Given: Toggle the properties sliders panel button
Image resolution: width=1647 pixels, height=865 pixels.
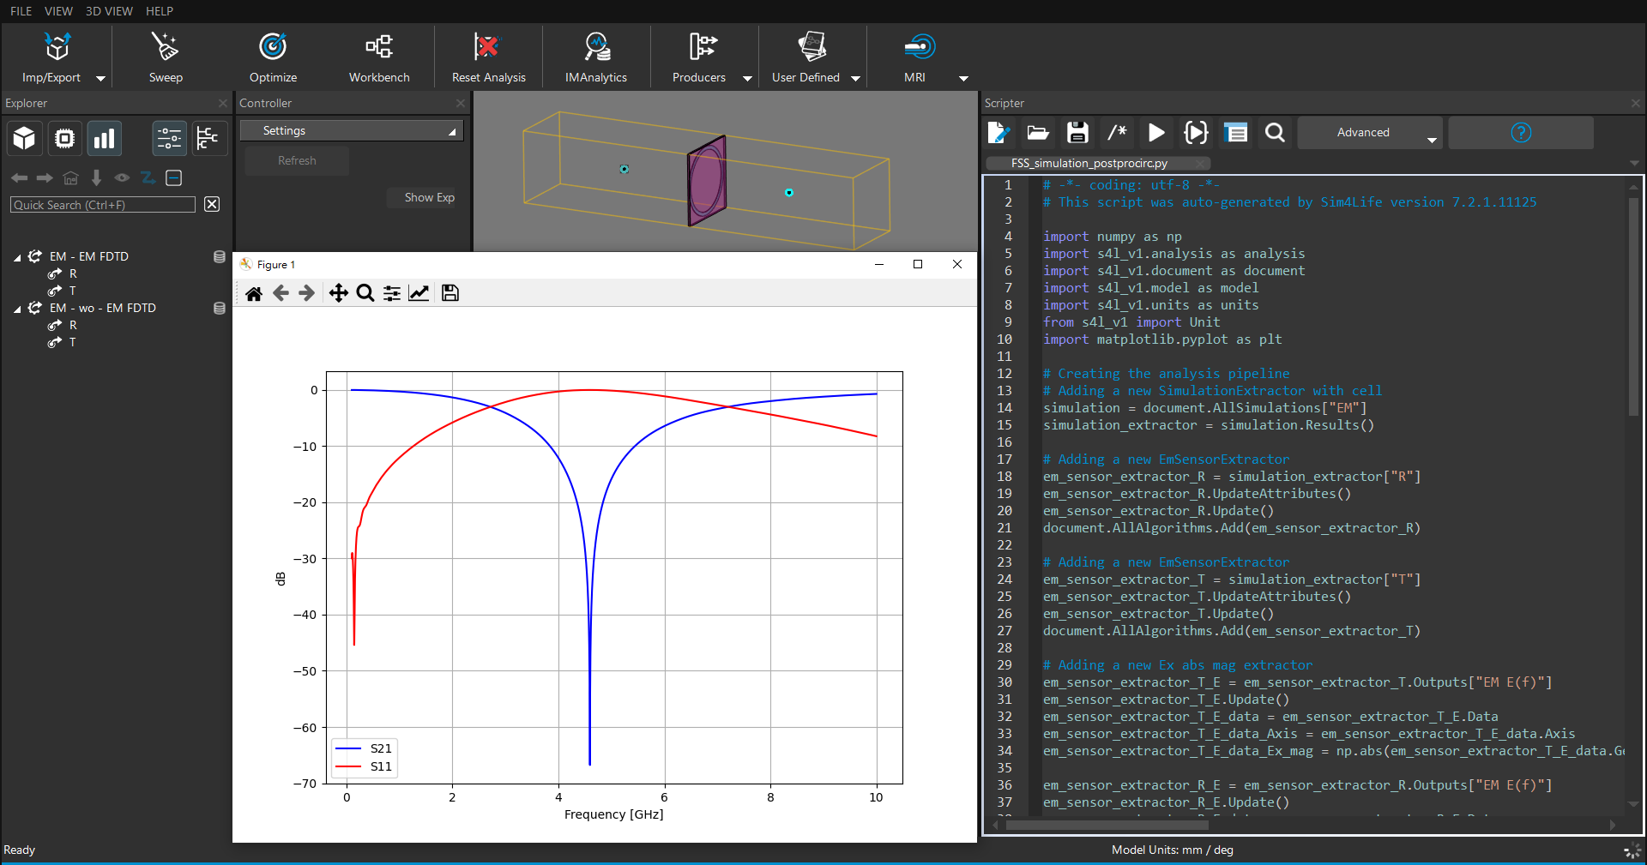Looking at the screenshot, I should [169, 138].
